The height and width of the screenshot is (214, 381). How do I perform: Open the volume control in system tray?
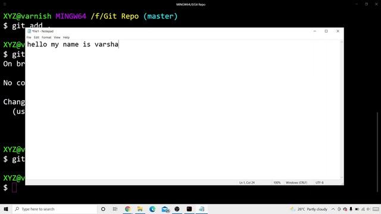pos(368,209)
